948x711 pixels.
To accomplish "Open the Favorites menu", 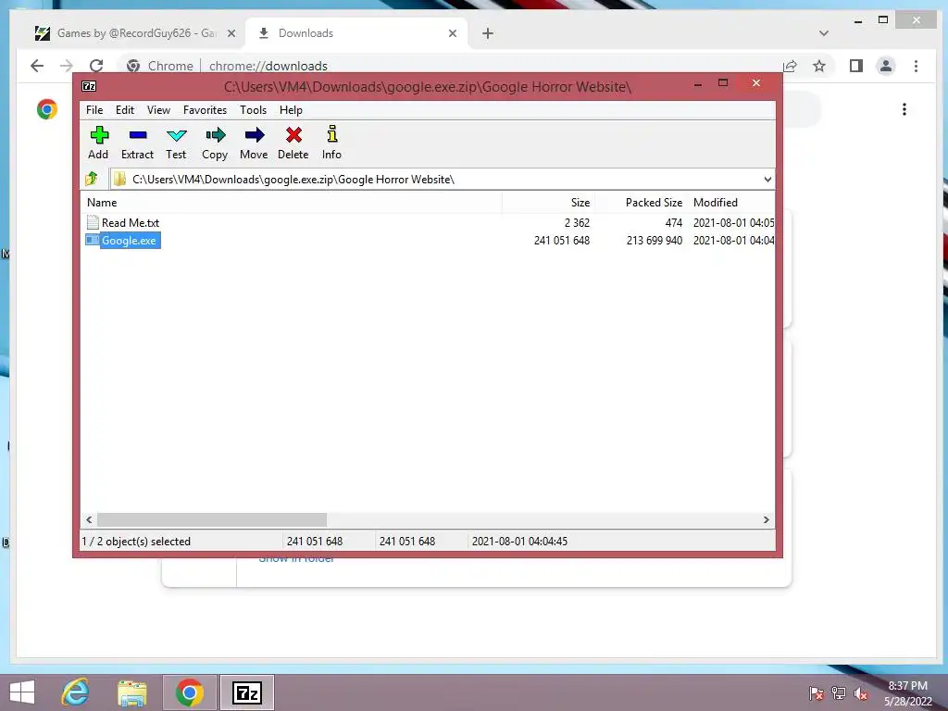I will coord(205,110).
